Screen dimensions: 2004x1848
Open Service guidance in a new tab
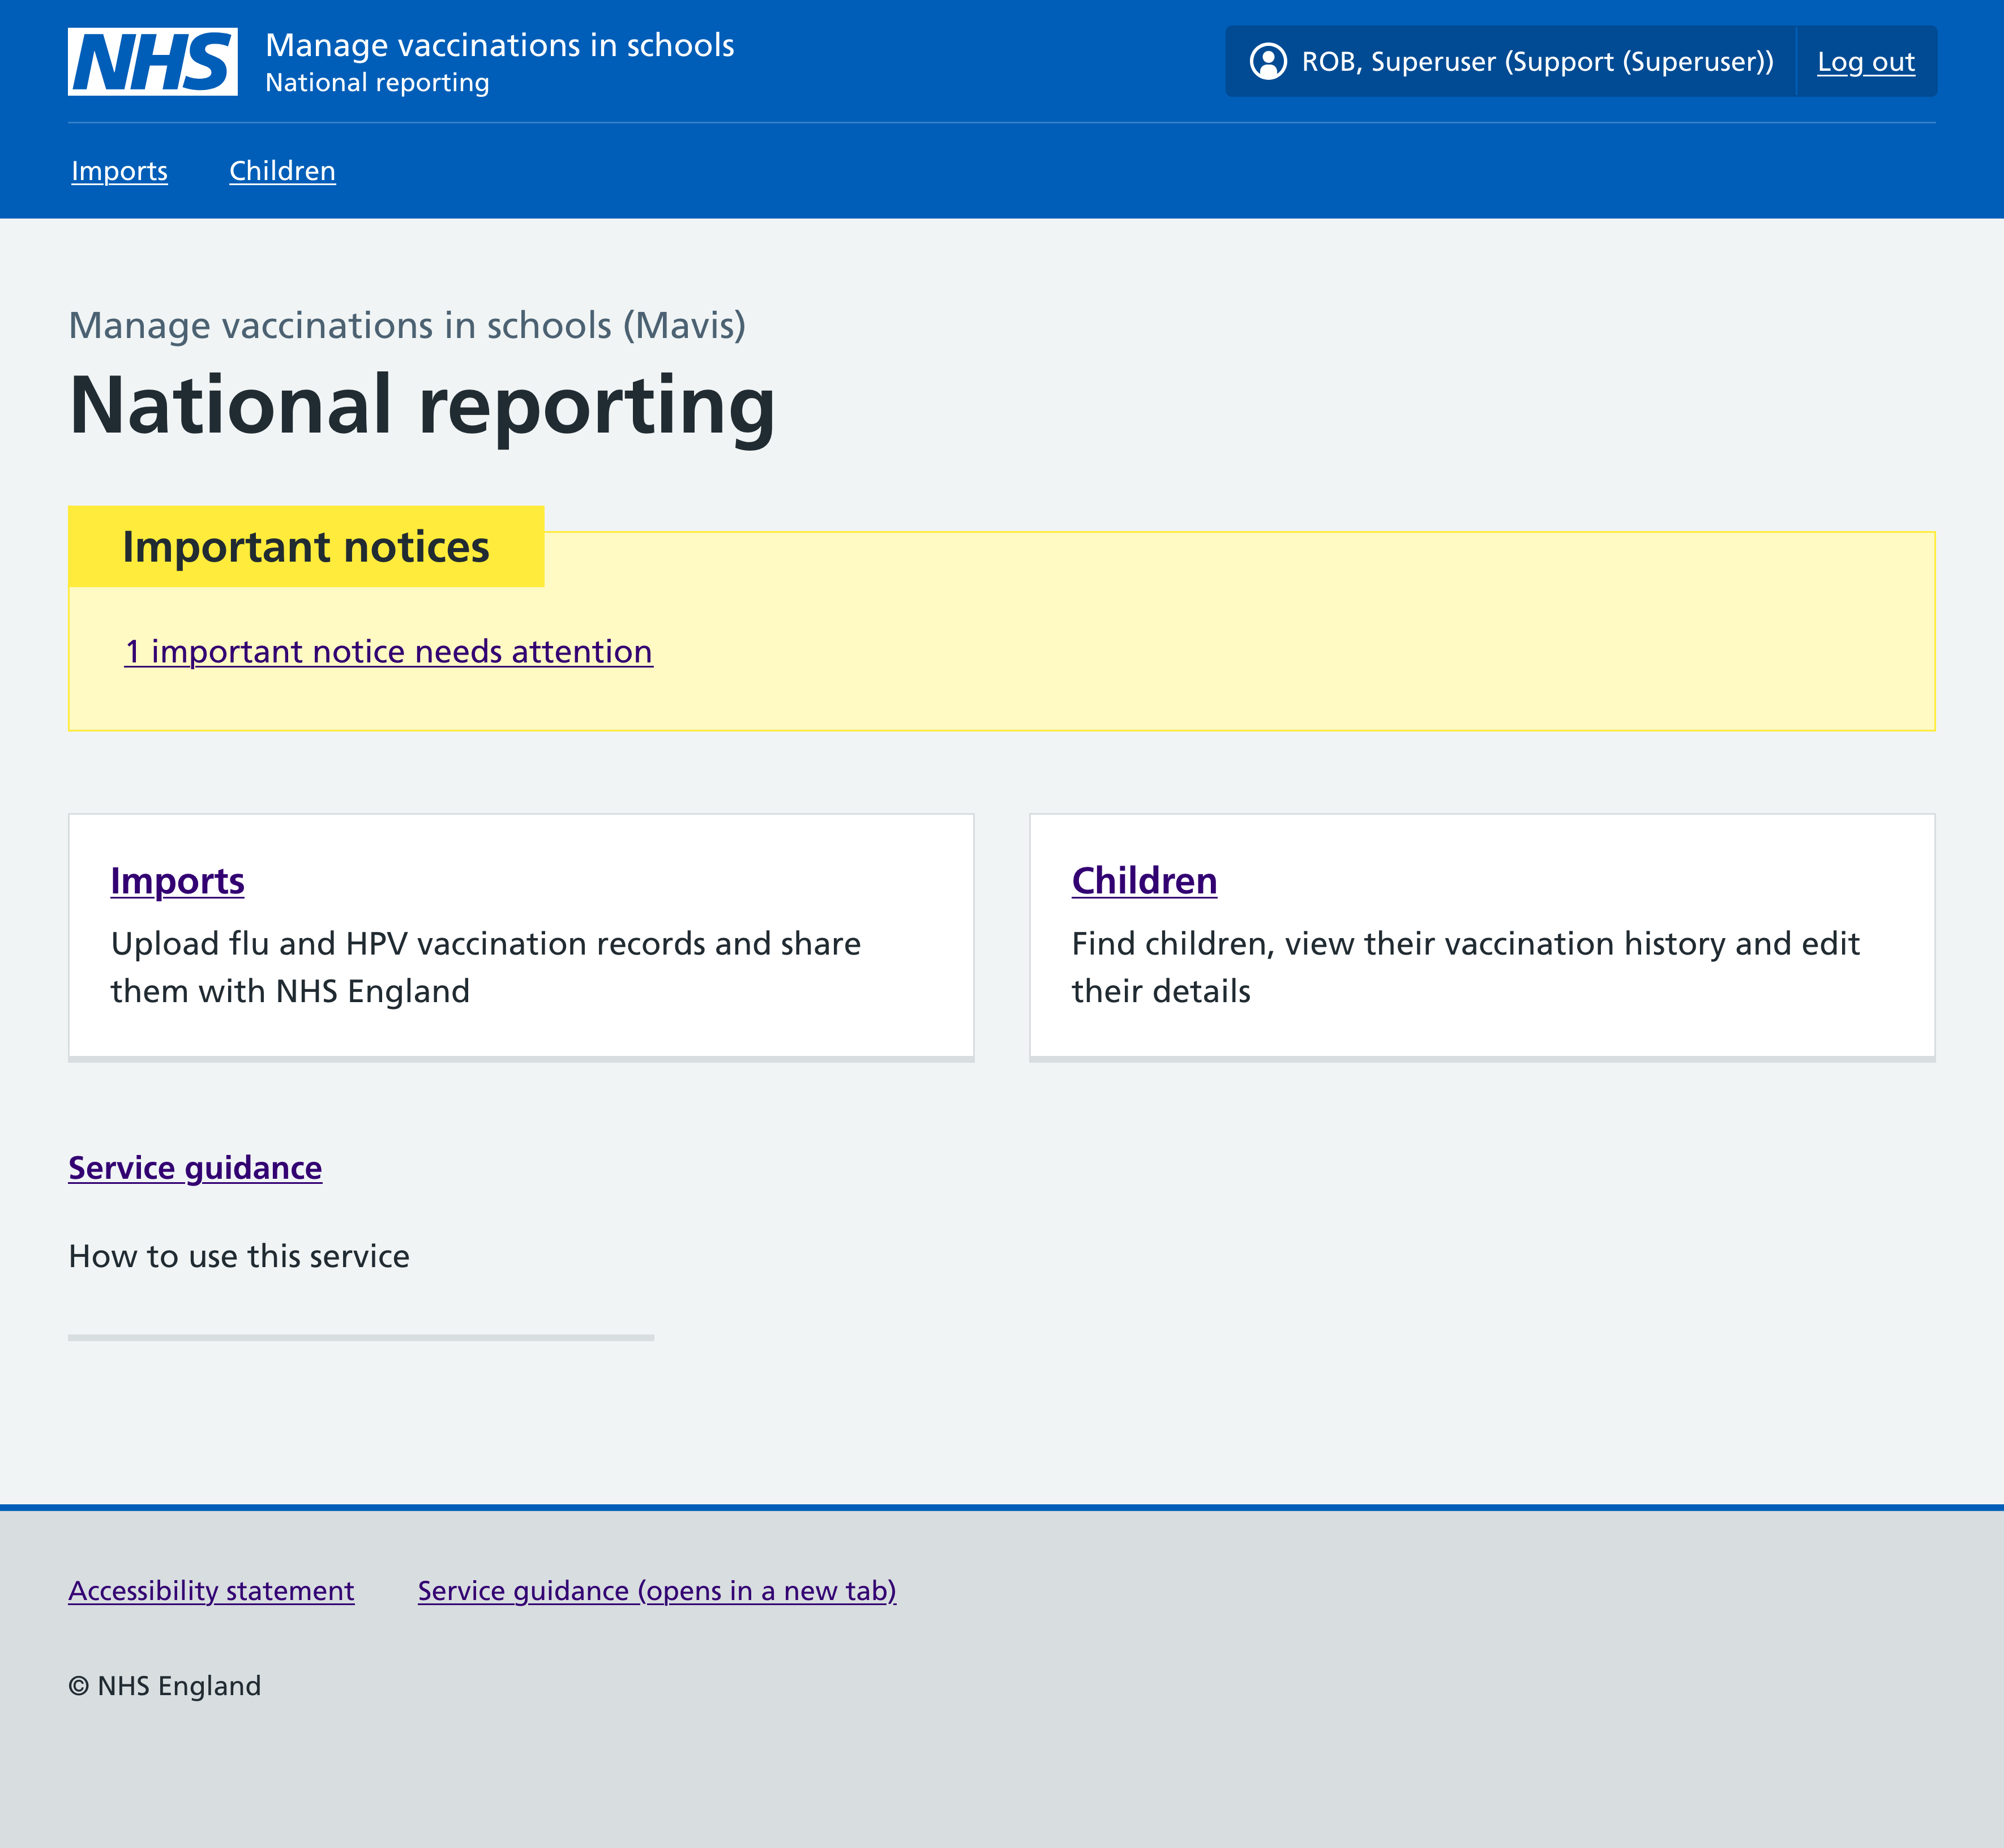pos(657,1590)
